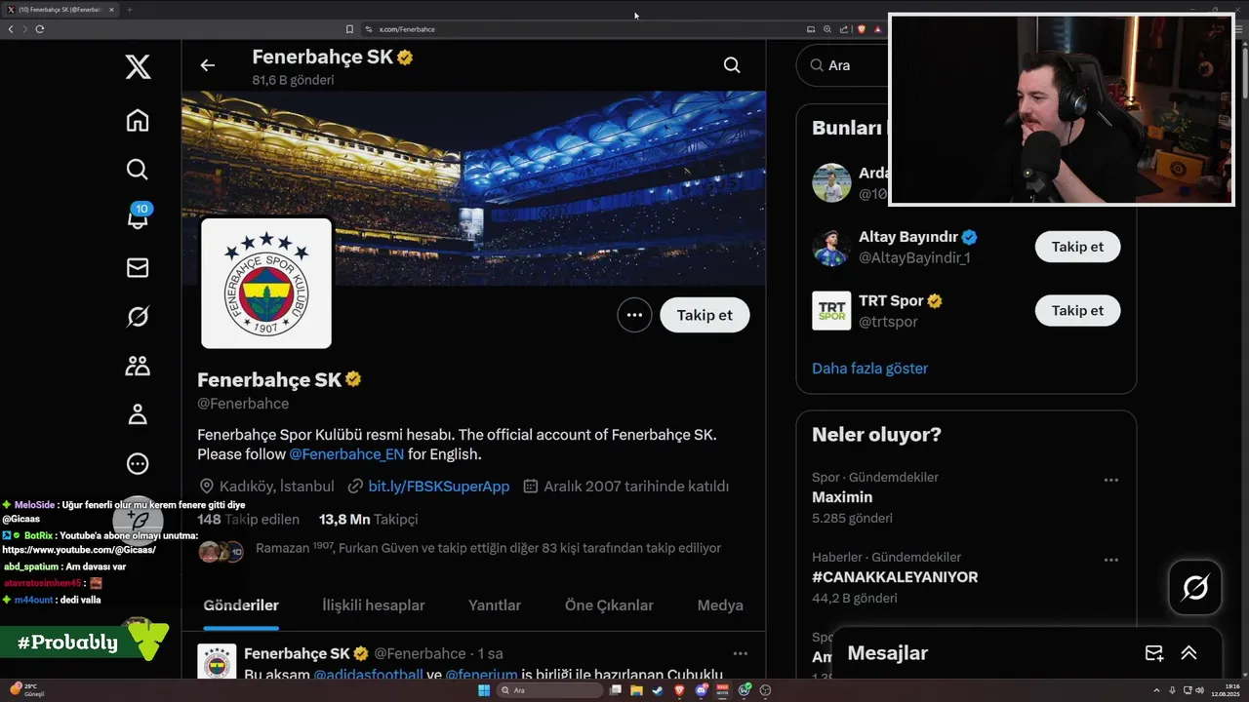The width and height of the screenshot is (1249, 702).
Task: Go to Home in X sidebar
Action: [x=138, y=120]
